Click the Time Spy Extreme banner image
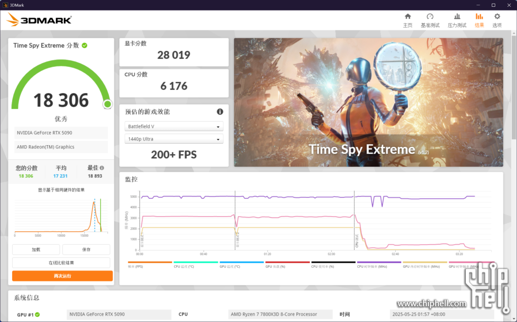Screen dimensions: 517x322 368,102
